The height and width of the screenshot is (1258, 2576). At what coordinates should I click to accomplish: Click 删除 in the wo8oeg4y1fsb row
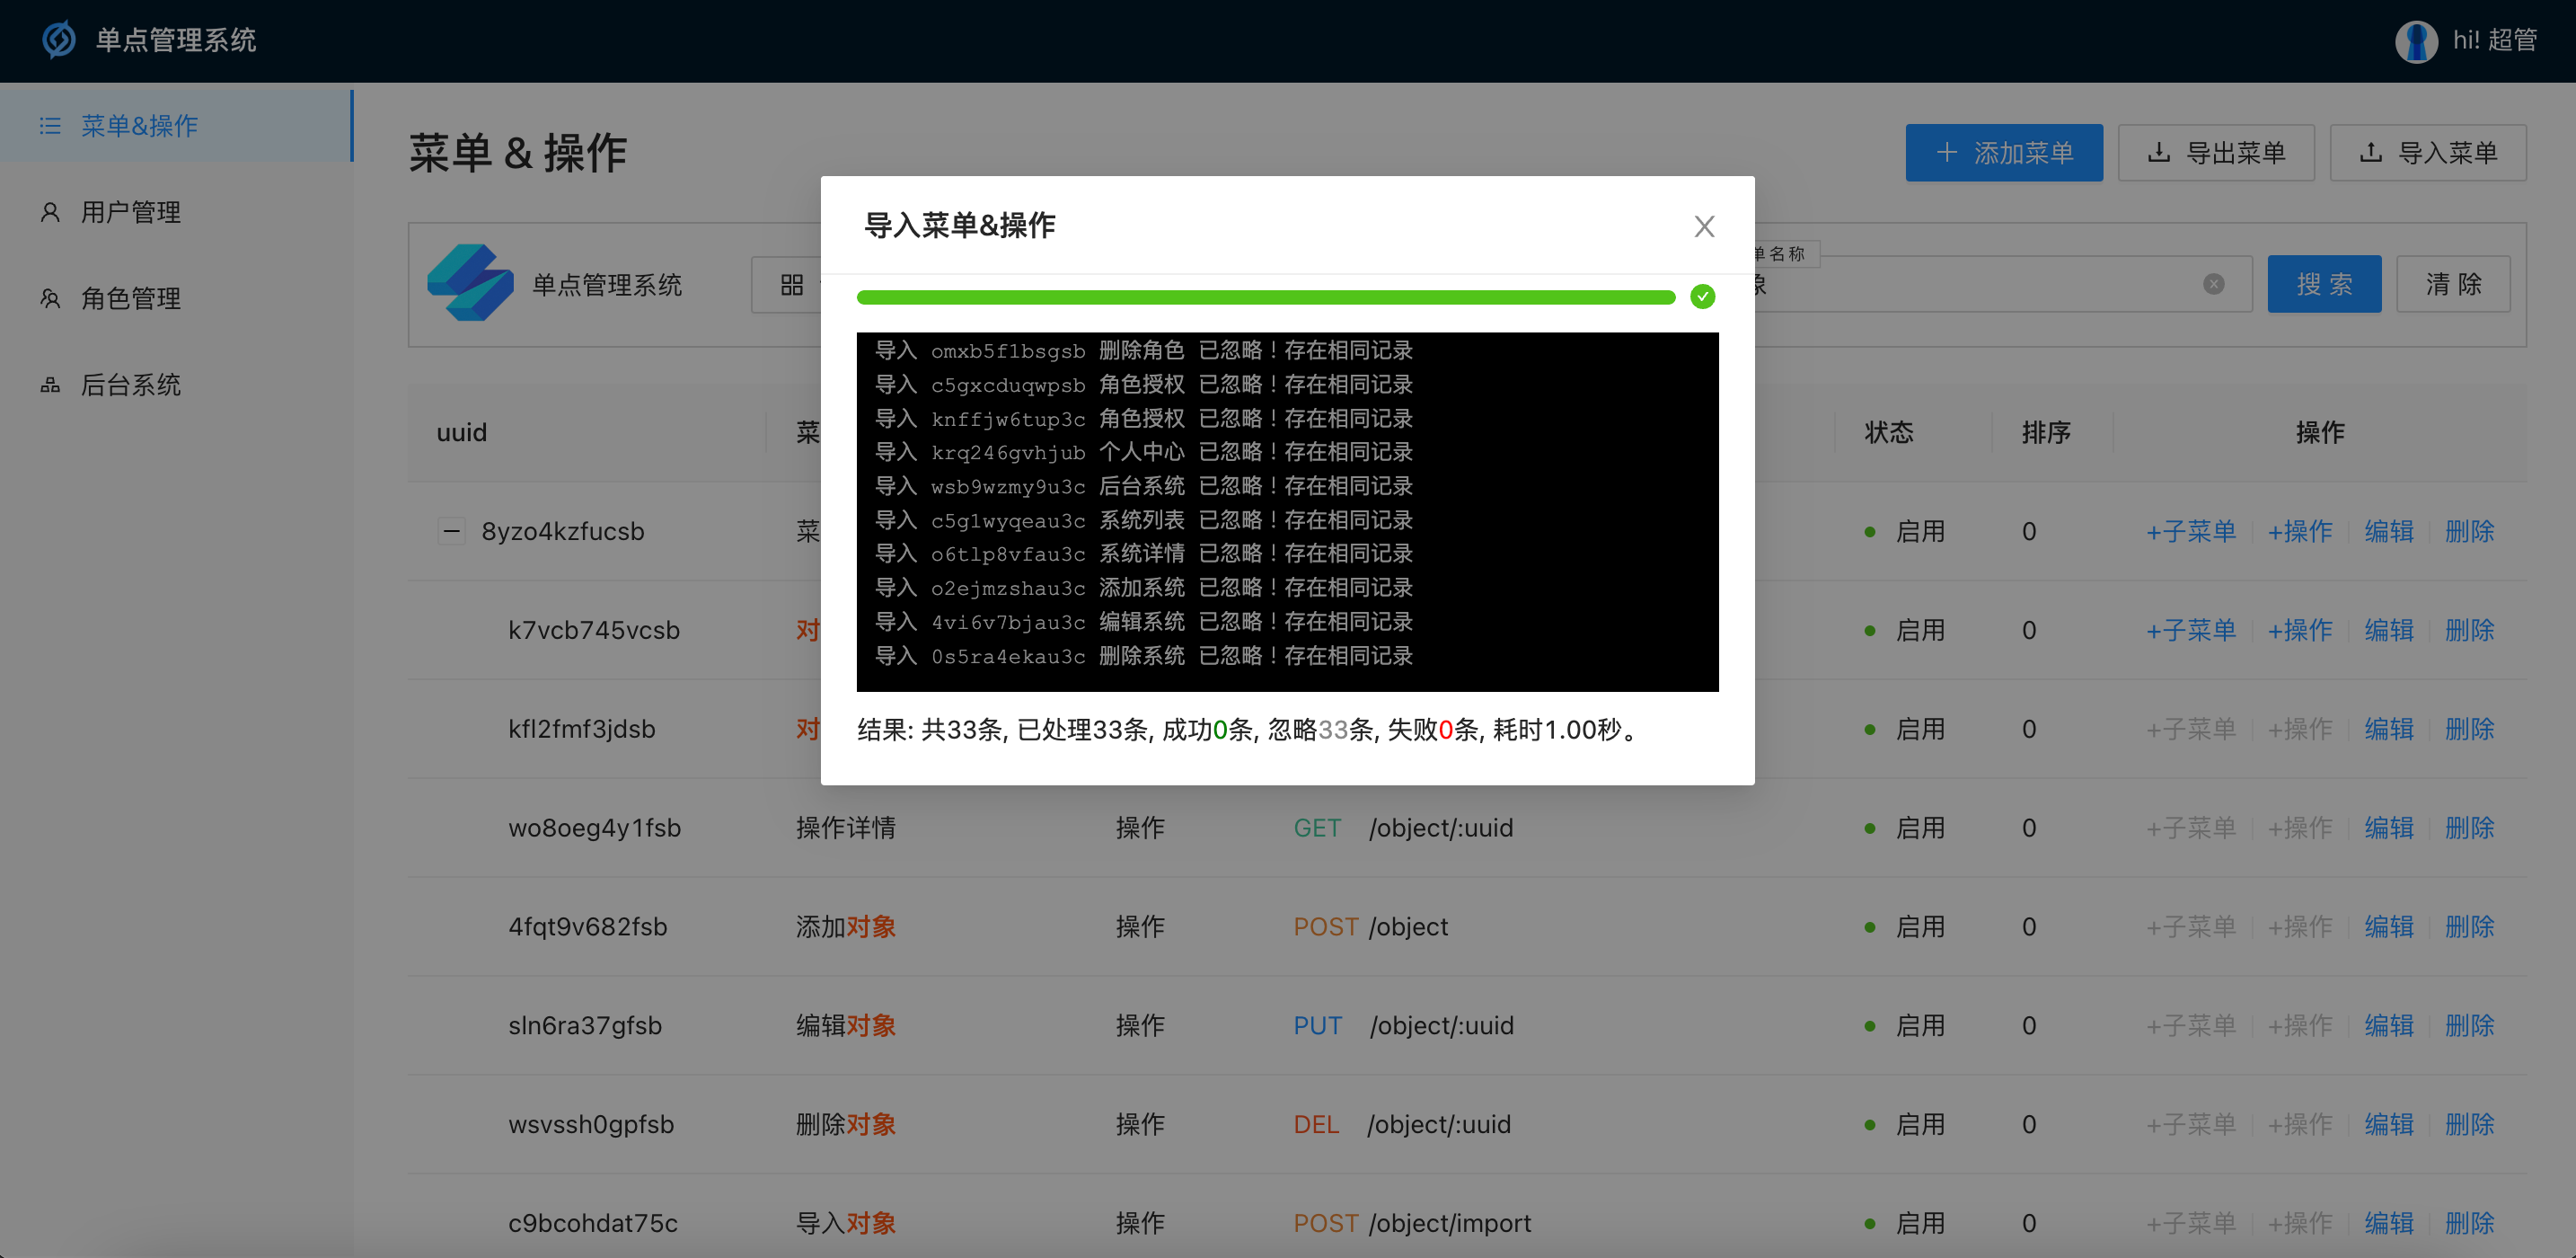[x=2469, y=828]
